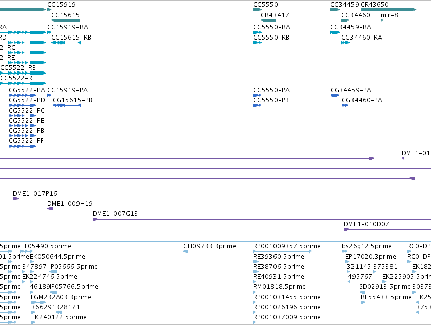
Task: Select EST RE40931.5prime
Action: click(279, 277)
